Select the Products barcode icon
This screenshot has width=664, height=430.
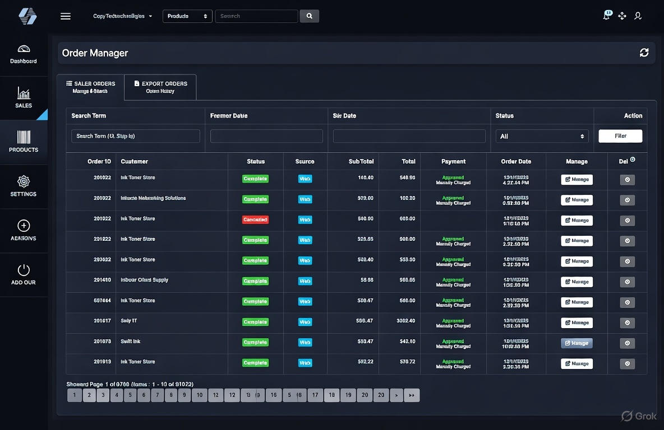[x=24, y=137]
